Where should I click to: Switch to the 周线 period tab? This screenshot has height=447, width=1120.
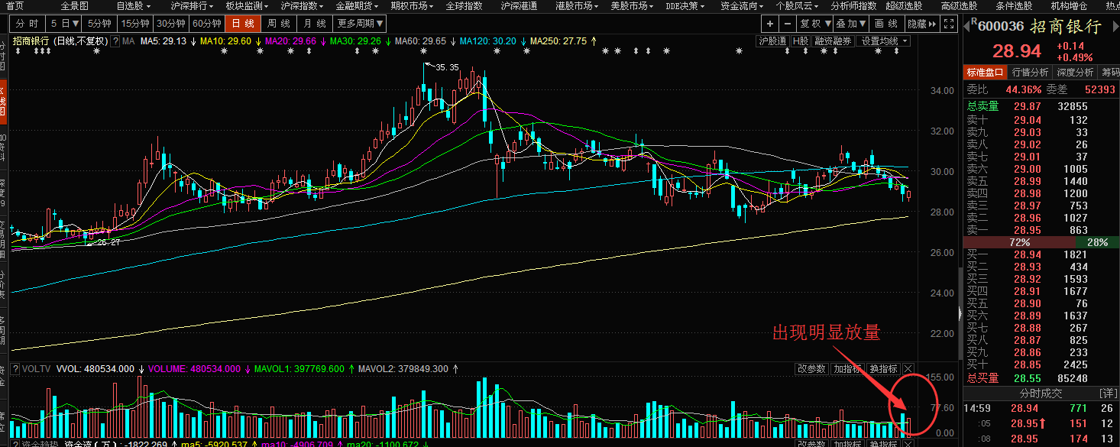pyautogui.click(x=280, y=24)
